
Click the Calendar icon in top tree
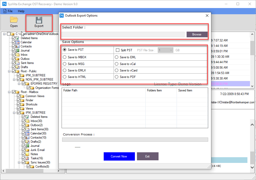[17, 42]
